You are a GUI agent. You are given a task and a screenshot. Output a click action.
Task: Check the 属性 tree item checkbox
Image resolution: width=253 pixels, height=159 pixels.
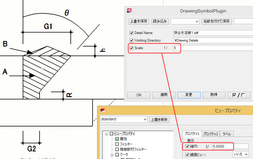pyautogui.click(x=117, y=139)
